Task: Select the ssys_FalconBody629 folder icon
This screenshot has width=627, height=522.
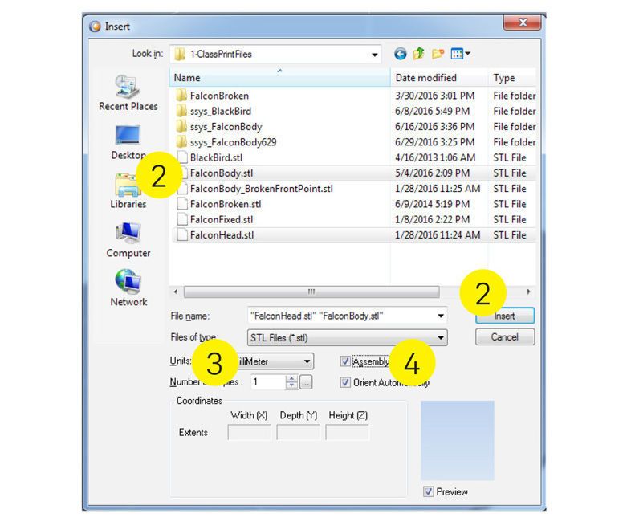Action: point(181,142)
